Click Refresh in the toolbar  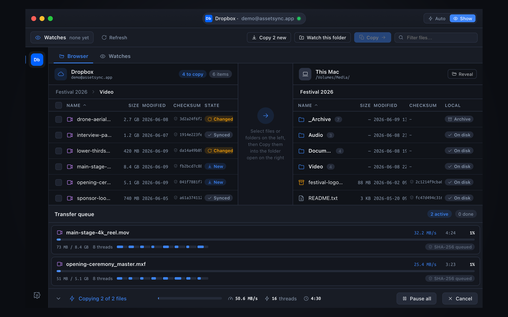click(x=114, y=37)
